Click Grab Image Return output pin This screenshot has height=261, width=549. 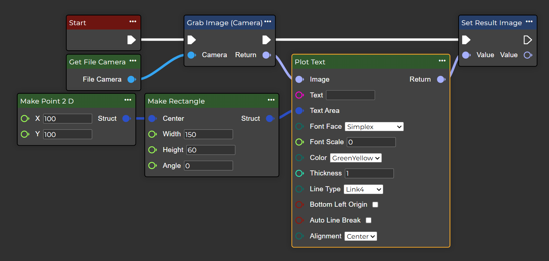click(x=266, y=55)
